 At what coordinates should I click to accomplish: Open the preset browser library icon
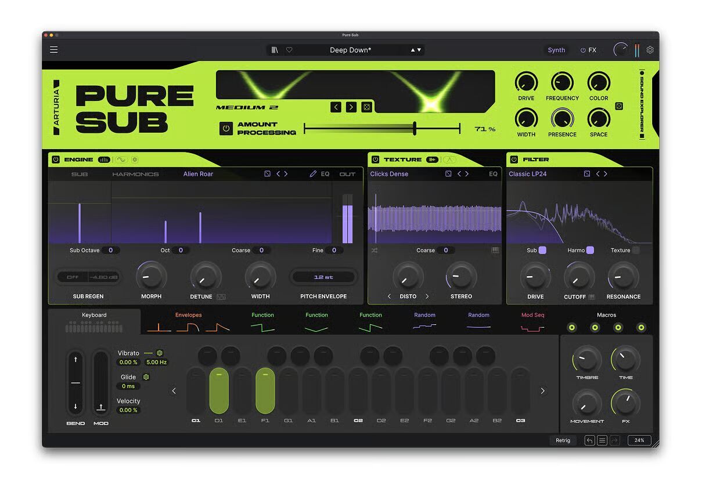275,50
